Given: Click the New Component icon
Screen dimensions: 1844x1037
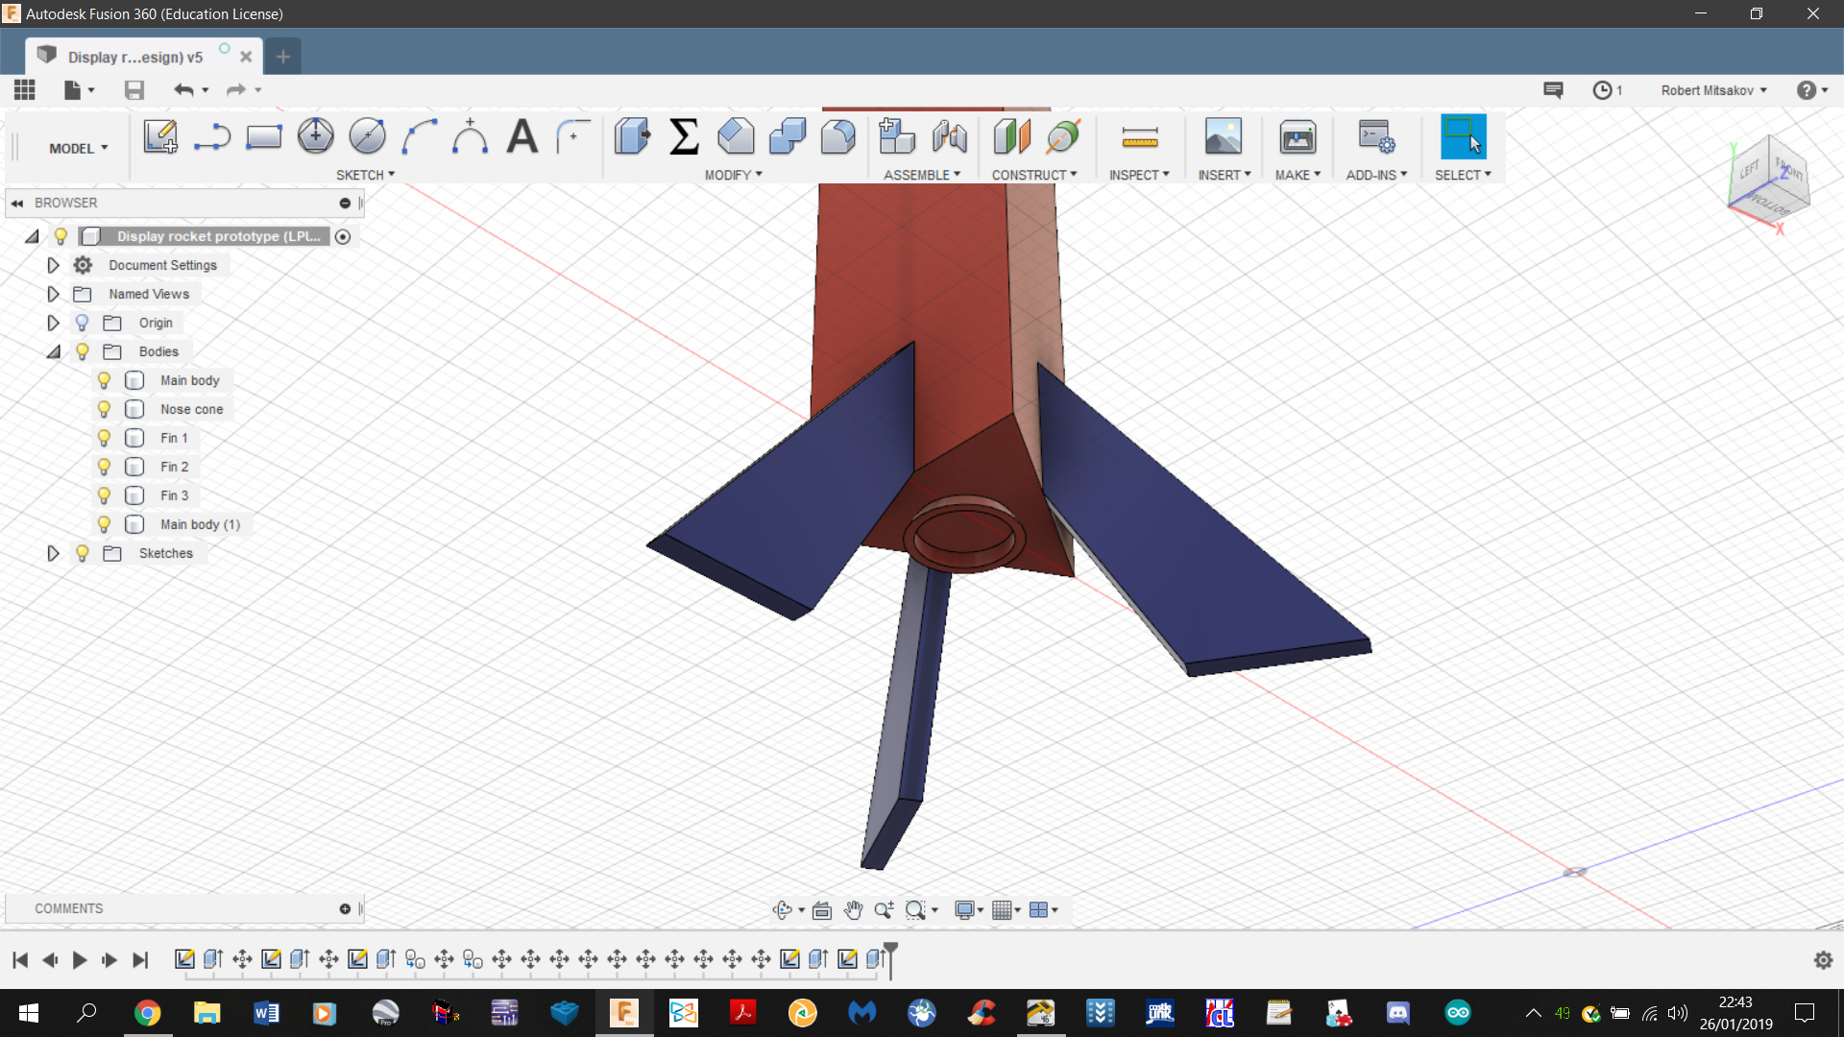Looking at the screenshot, I should coord(897,136).
